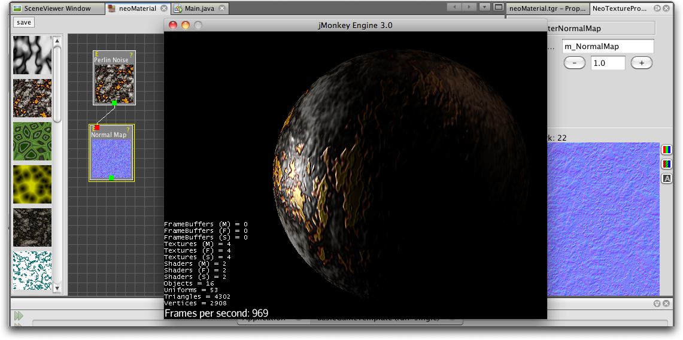
Task: Pick the green cellular pattern thumbnail
Action: click(x=32, y=141)
